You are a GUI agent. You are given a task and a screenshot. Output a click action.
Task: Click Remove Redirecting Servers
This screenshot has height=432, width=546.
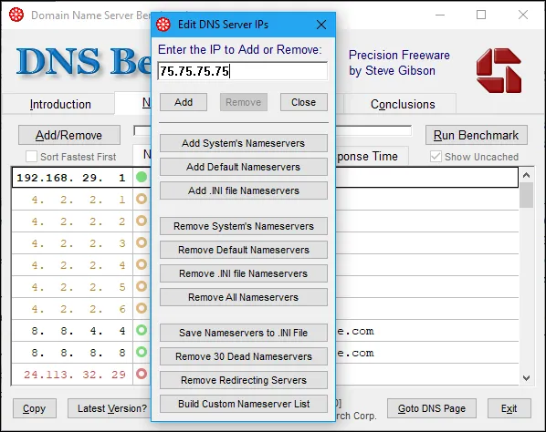point(244,380)
